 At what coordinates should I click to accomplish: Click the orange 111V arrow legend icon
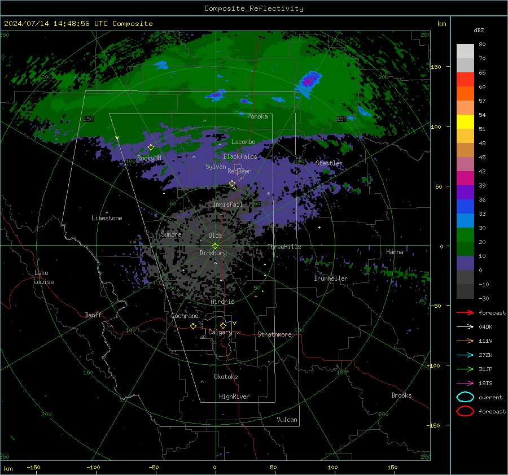tap(465, 341)
